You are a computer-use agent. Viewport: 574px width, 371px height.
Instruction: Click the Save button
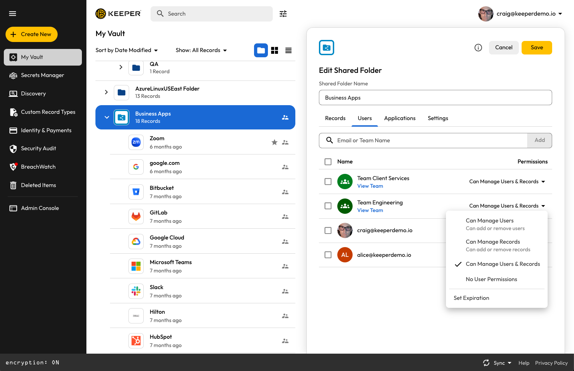coord(537,48)
